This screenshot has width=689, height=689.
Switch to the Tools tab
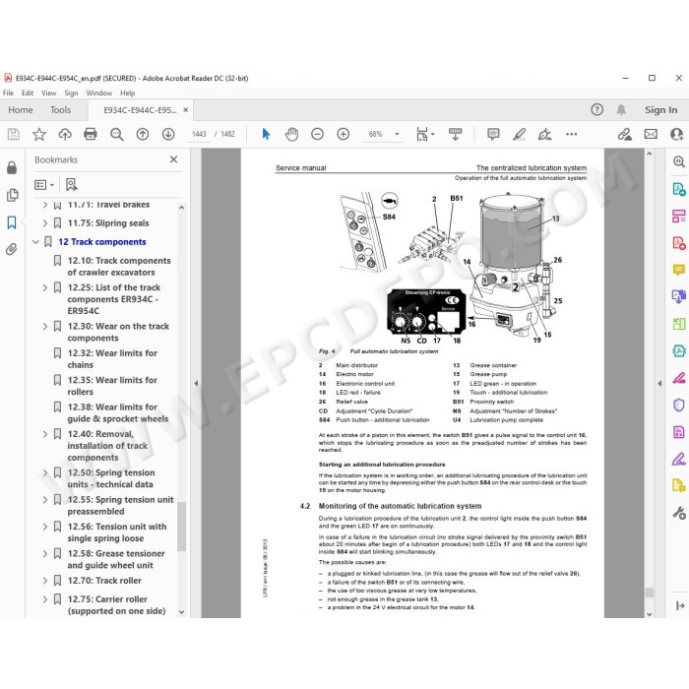pos(60,110)
